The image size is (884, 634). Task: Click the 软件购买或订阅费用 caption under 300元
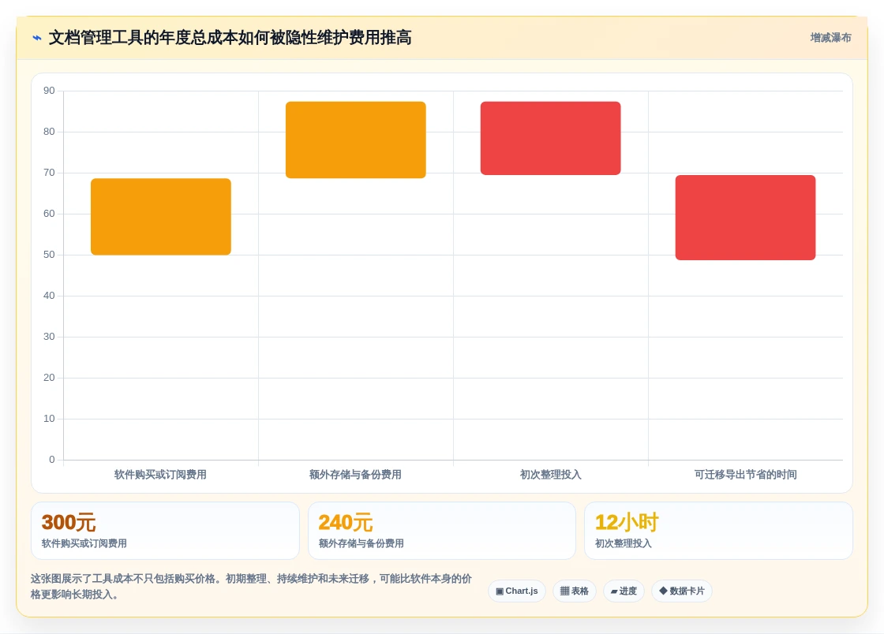(84, 543)
